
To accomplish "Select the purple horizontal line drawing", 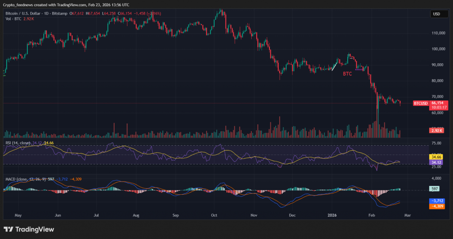I will tap(359, 69).
